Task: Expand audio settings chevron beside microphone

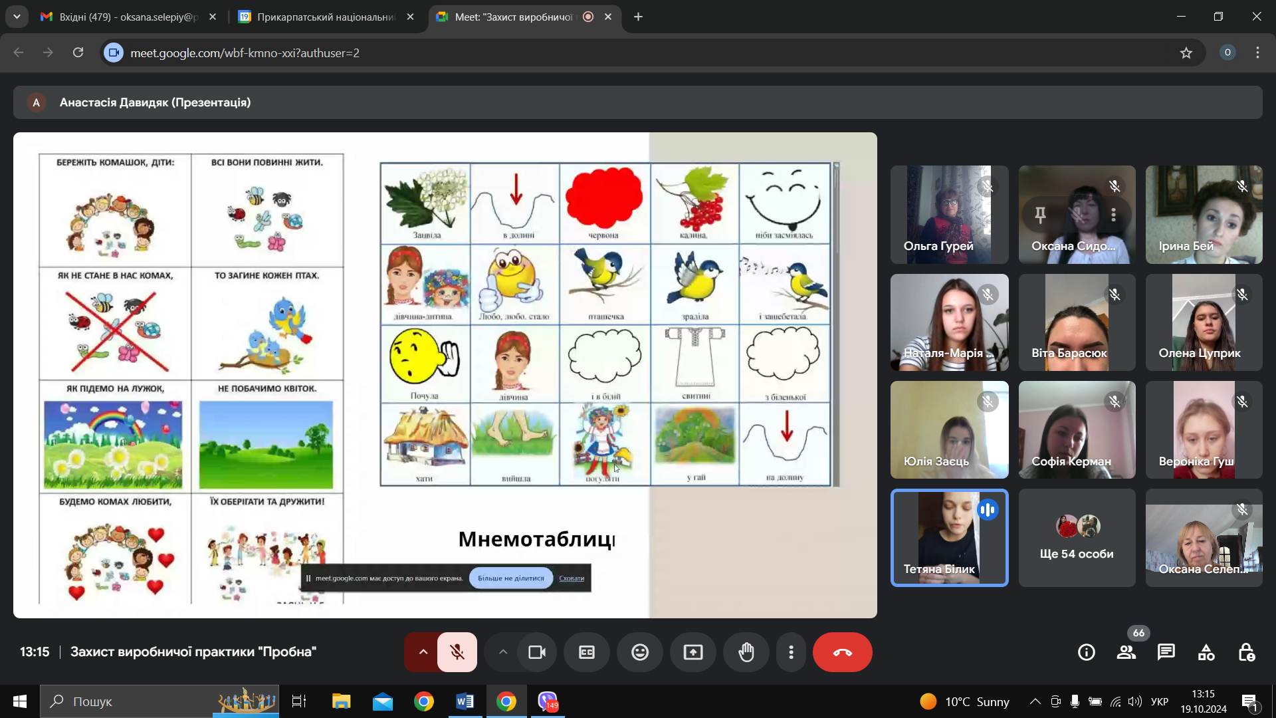Action: pos(423,652)
